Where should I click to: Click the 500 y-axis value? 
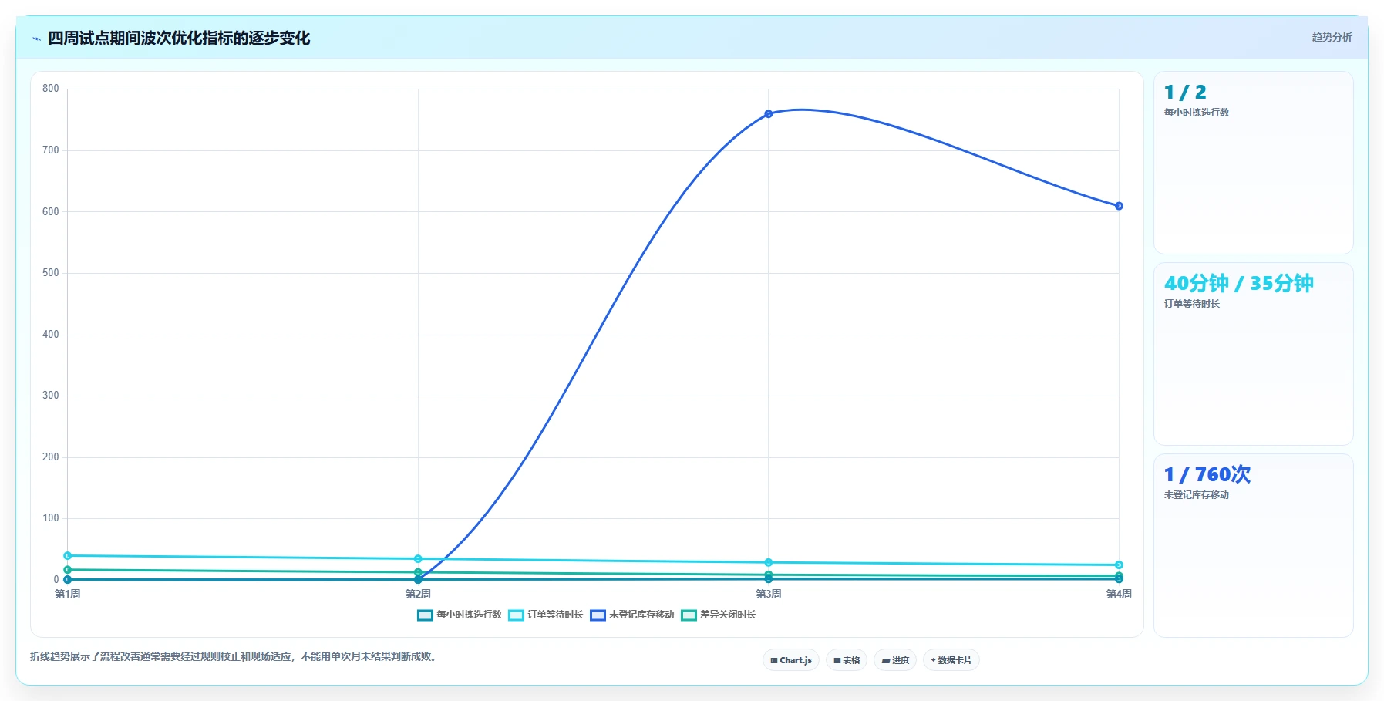click(x=51, y=273)
